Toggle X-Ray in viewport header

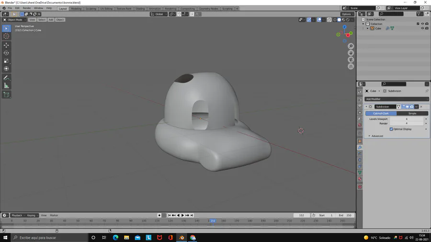[x=329, y=20]
